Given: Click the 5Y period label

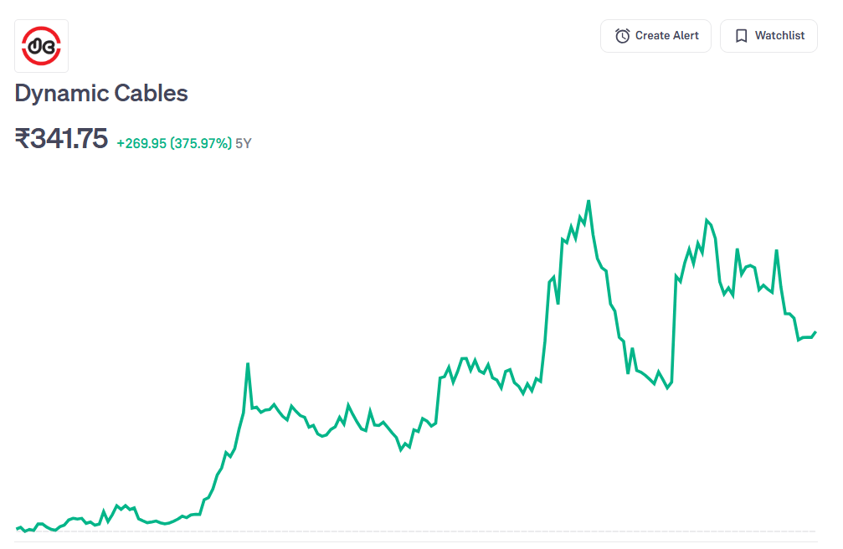Looking at the screenshot, I should coord(244,143).
